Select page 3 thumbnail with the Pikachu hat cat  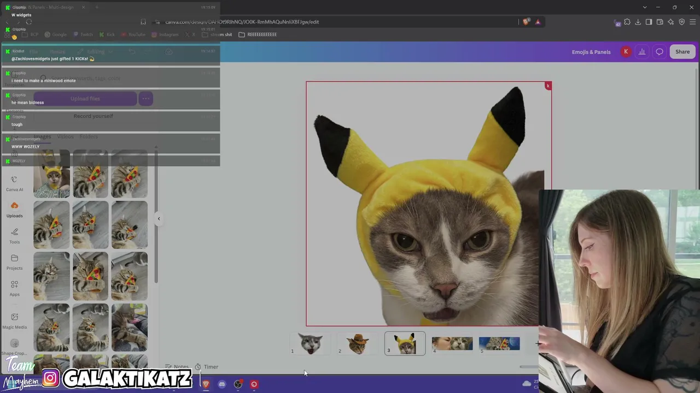pos(405,343)
